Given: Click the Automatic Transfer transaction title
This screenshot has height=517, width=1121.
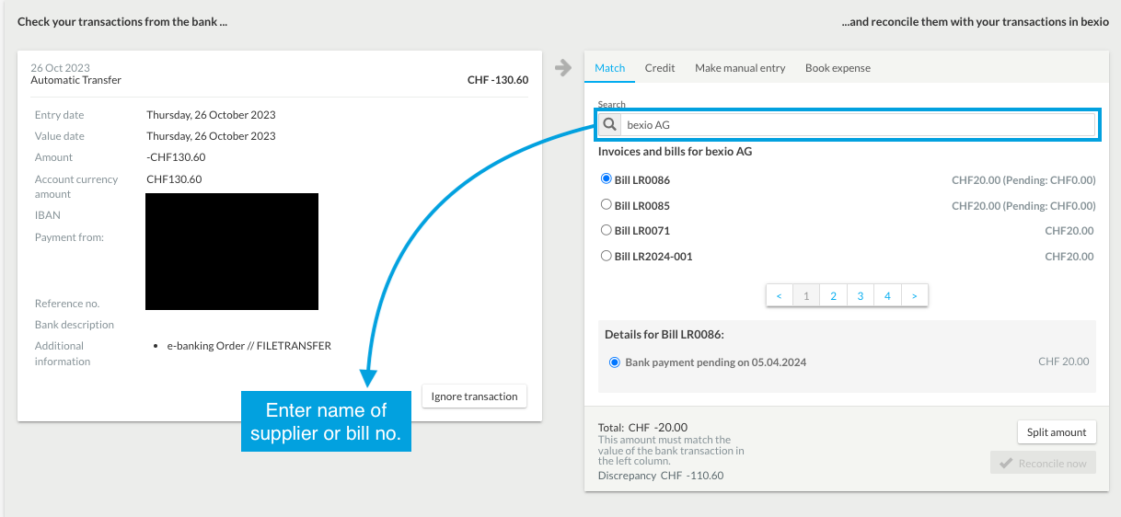Looking at the screenshot, I should 76,80.
